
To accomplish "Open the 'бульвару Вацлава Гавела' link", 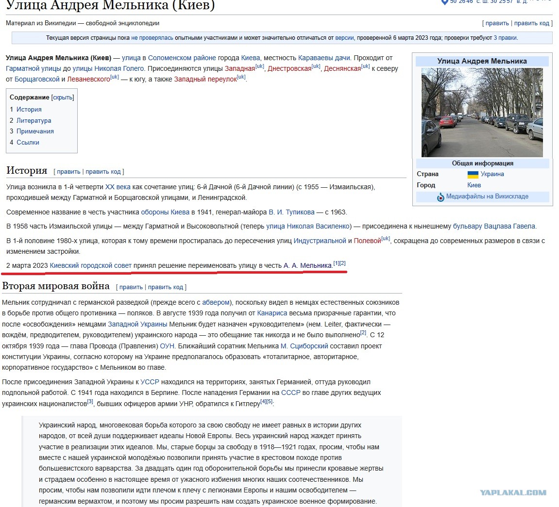I will click(494, 227).
